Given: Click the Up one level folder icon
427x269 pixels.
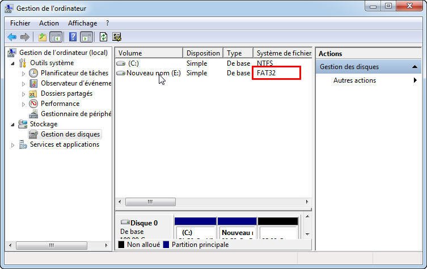Looking at the screenshot, I should 42,37.
